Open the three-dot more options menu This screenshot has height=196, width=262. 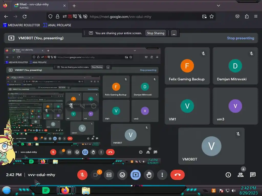pyautogui.click(x=162, y=175)
